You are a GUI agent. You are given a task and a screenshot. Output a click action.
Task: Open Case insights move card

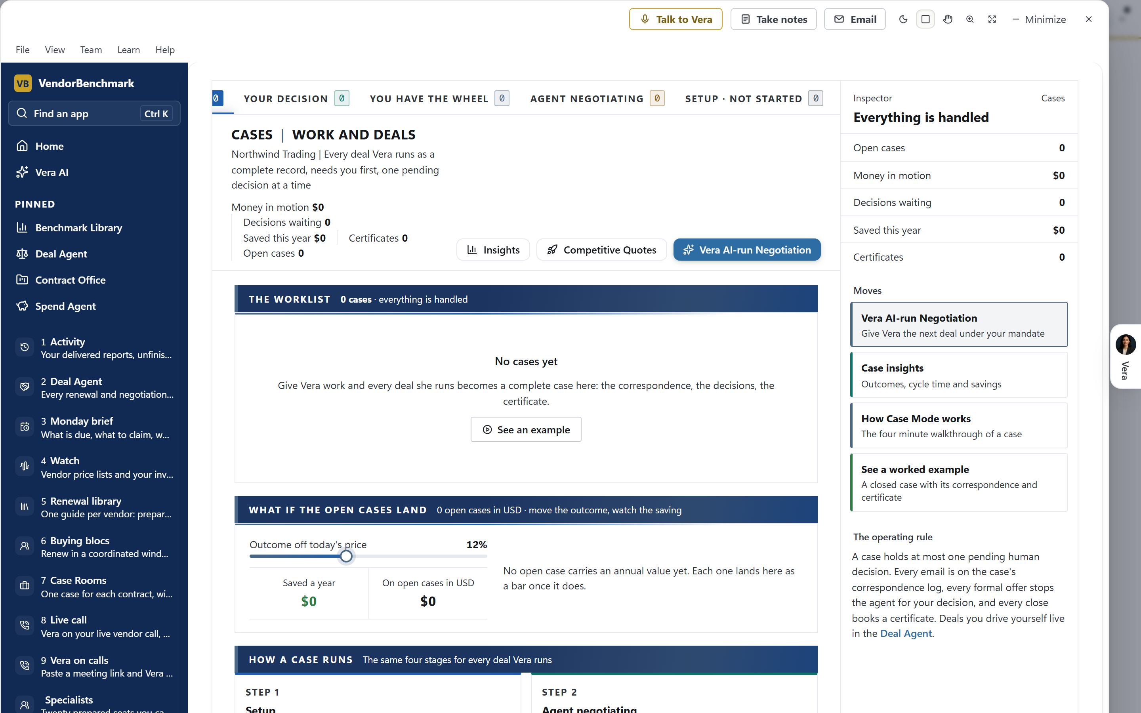tap(959, 376)
